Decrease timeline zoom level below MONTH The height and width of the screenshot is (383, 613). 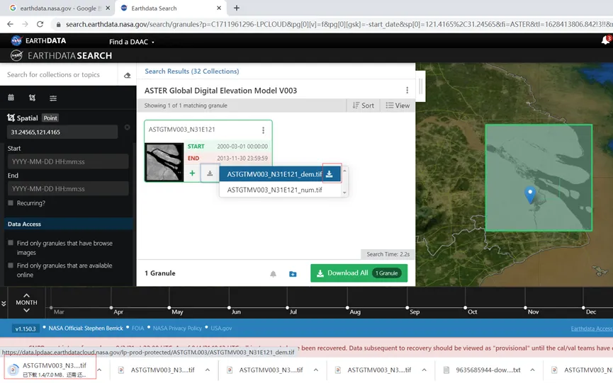click(x=27, y=310)
